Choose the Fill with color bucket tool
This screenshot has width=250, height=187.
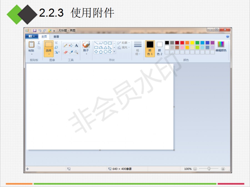tap(71, 45)
